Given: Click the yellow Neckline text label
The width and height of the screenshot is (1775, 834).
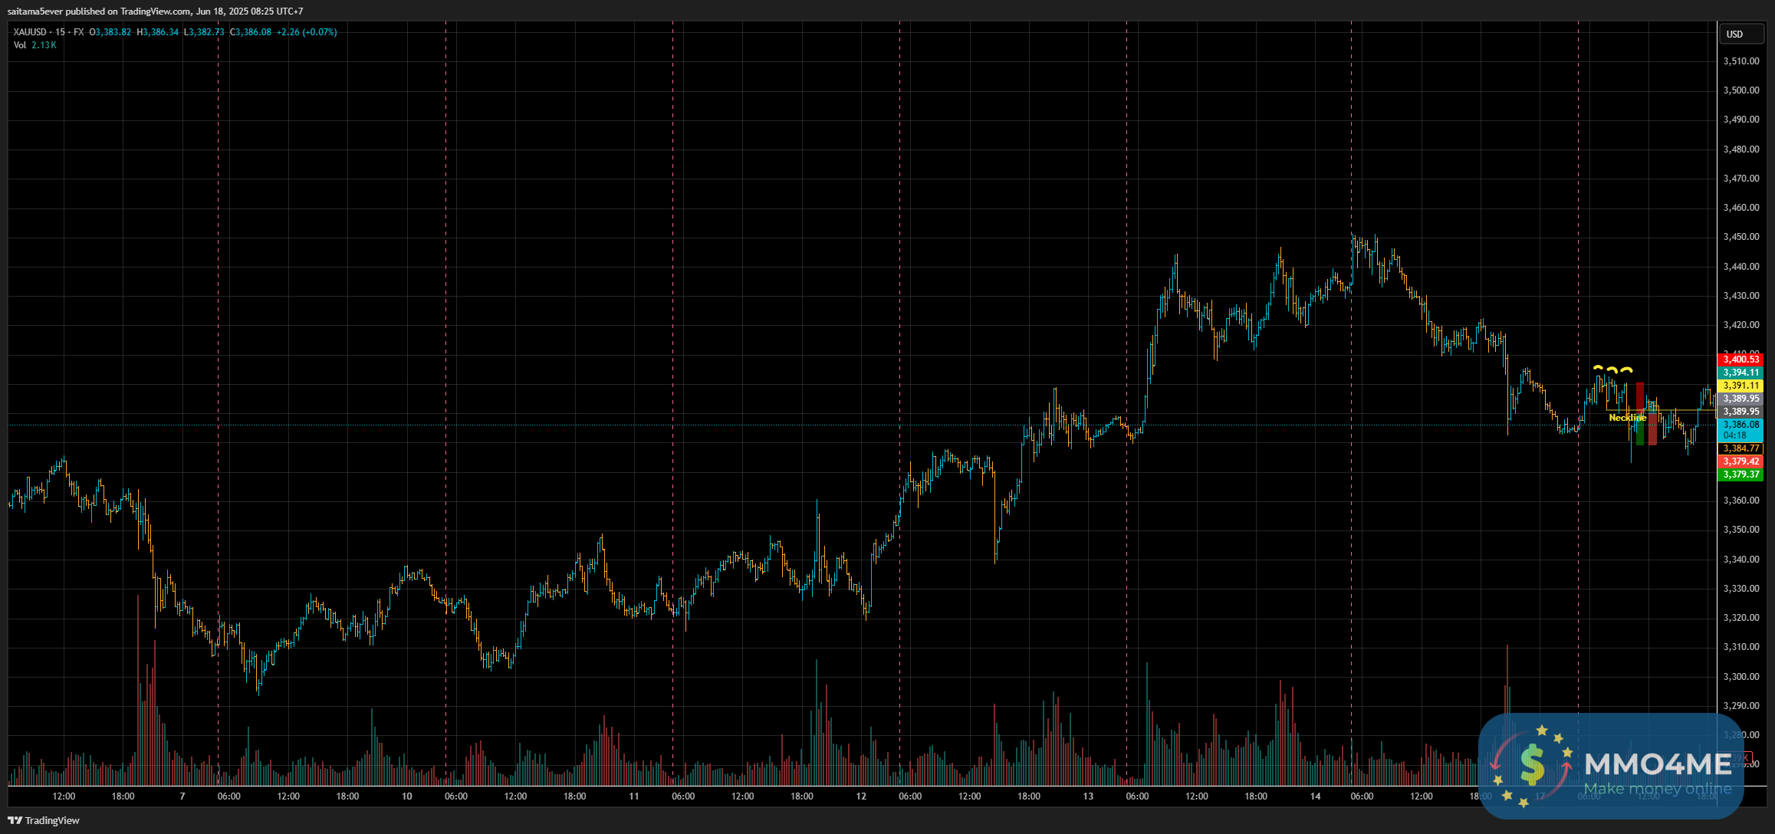Looking at the screenshot, I should pyautogui.click(x=1627, y=418).
